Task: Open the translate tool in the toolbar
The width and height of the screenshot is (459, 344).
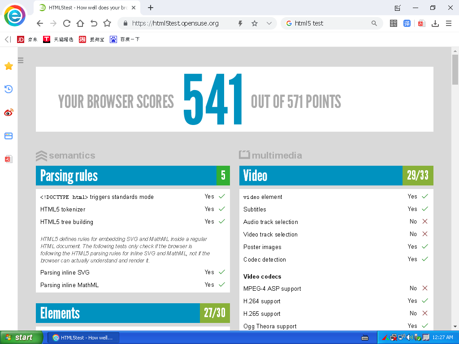Action: tap(407, 23)
